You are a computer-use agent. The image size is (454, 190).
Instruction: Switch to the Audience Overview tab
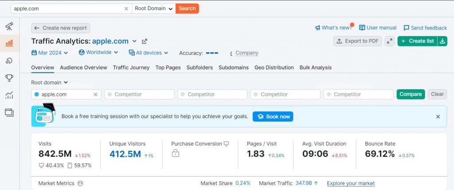[83, 68]
